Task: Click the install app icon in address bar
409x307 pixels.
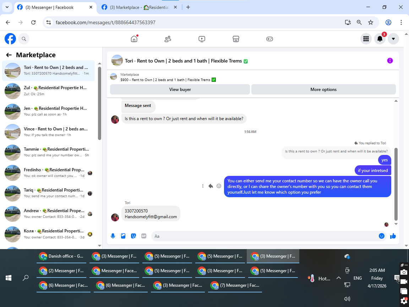Action: pos(348,22)
